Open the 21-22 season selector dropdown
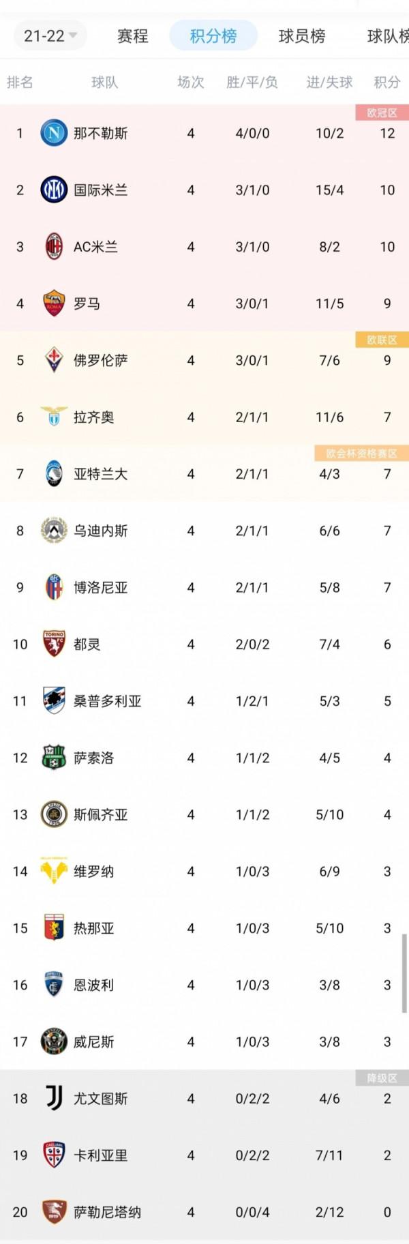The width and height of the screenshot is (409, 1244). point(49,37)
